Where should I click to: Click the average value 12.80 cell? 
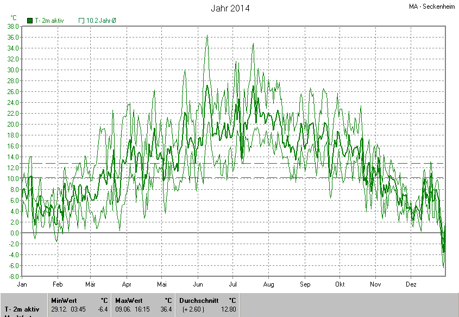coord(228,309)
